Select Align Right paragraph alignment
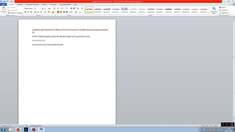The width and height of the screenshot is (235, 132). (x=64, y=12)
